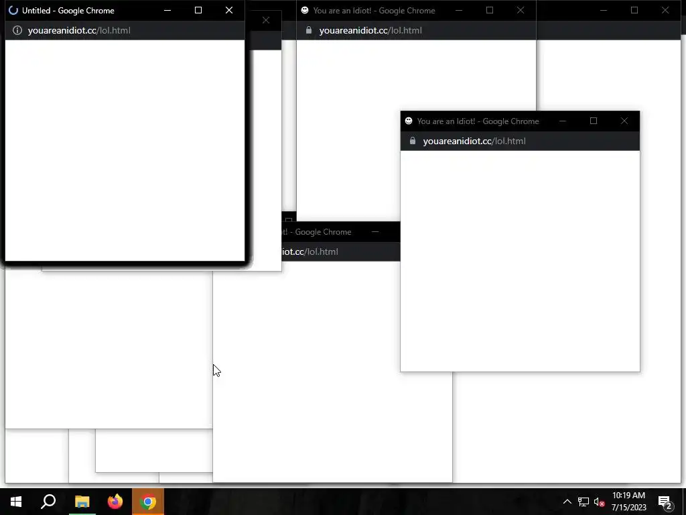Open taskbar search magnifier
The image size is (686, 515).
click(48, 502)
